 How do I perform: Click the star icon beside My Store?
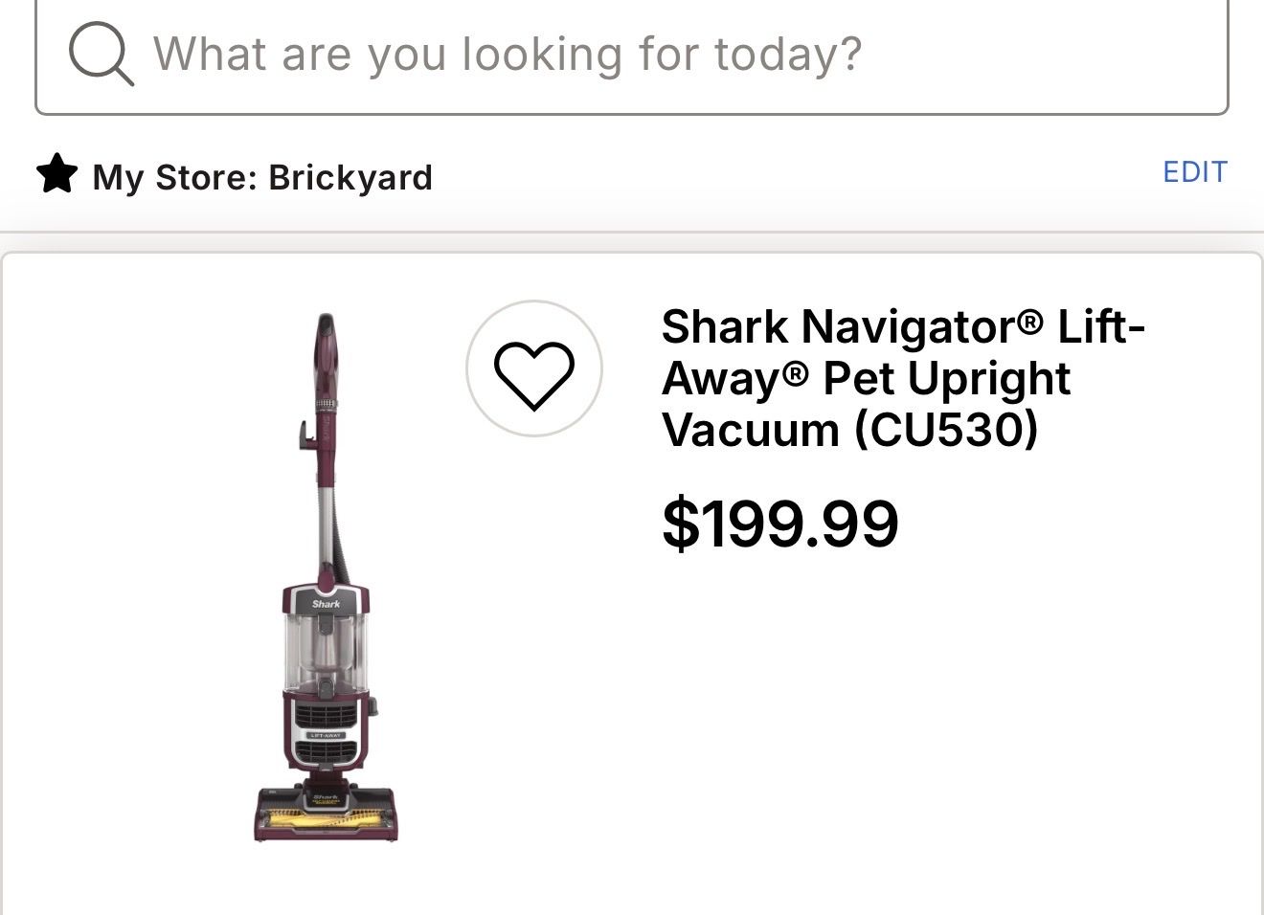click(56, 174)
